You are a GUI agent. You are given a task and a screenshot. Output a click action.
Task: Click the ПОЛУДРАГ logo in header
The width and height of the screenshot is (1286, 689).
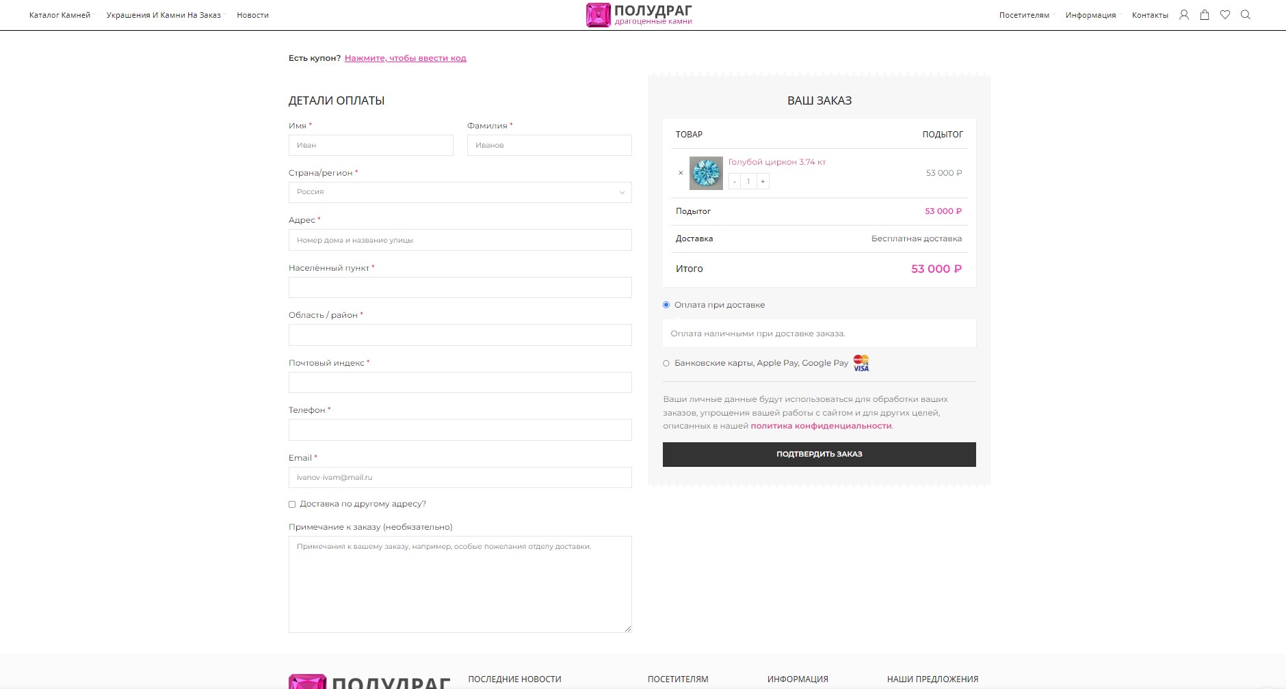(x=640, y=15)
